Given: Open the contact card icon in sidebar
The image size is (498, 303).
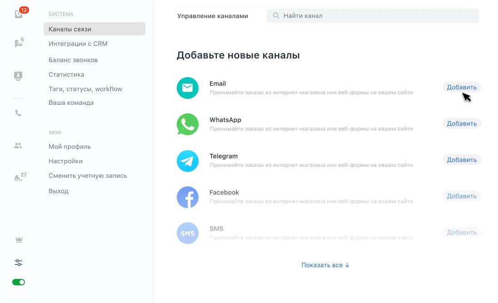Looking at the screenshot, I should point(18,76).
